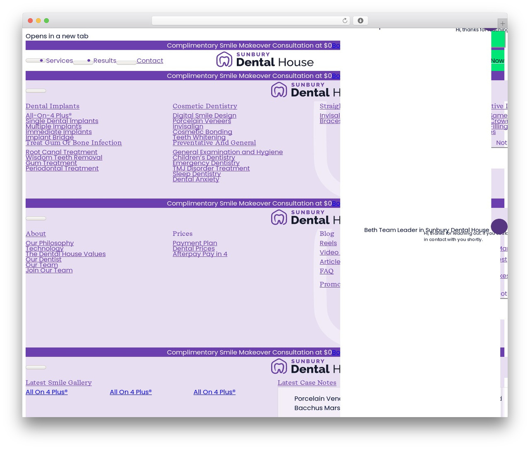Open the Implant Bridge link
This screenshot has height=449, width=530.
(50, 137)
